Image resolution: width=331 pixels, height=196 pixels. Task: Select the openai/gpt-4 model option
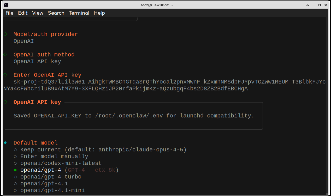coord(66,170)
